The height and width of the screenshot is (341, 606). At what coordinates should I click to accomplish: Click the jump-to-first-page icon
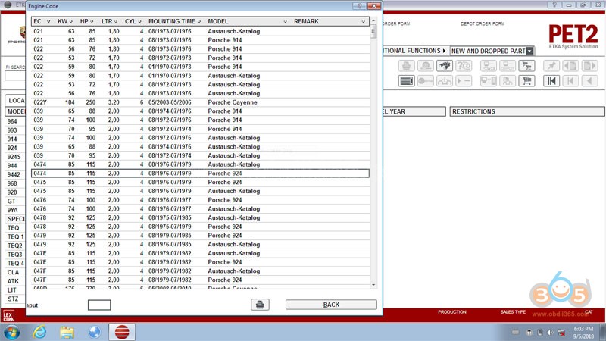tap(551, 81)
